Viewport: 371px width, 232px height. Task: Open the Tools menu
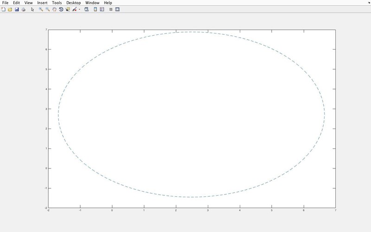(58, 3)
